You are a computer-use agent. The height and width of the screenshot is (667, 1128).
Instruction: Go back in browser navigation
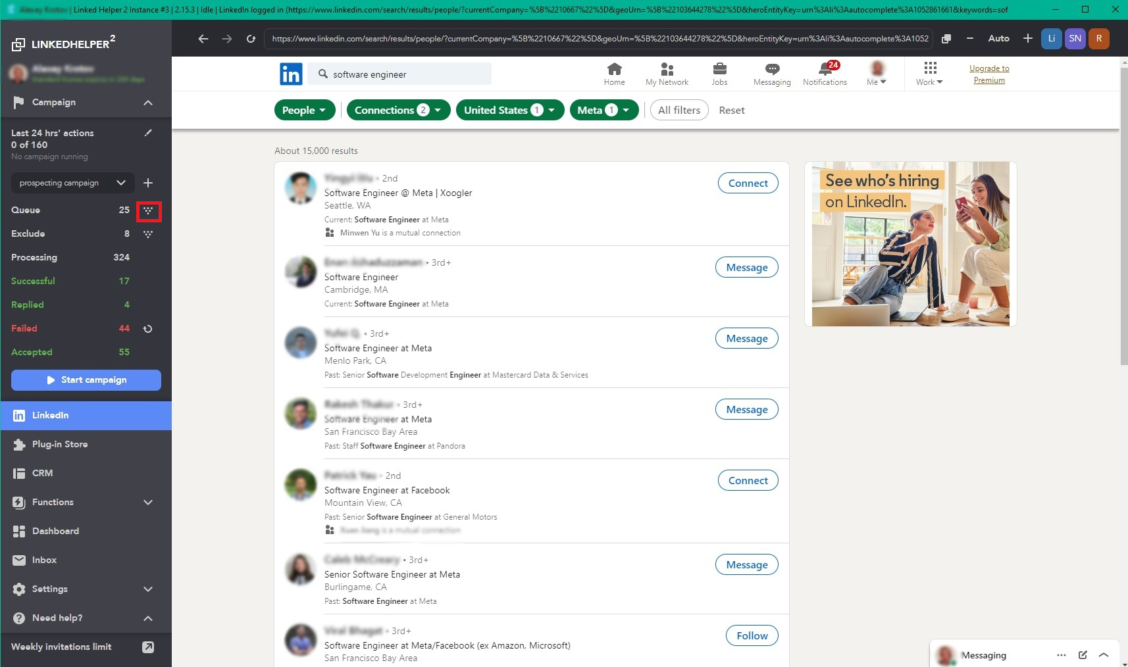tap(203, 39)
